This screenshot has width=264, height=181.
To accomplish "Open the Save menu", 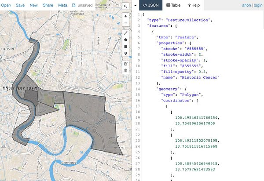I will pyautogui.click(x=20, y=5).
